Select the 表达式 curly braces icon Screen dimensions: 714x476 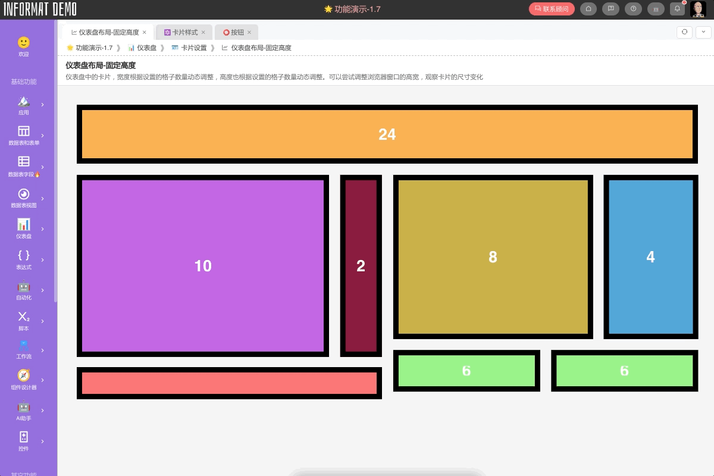click(24, 255)
